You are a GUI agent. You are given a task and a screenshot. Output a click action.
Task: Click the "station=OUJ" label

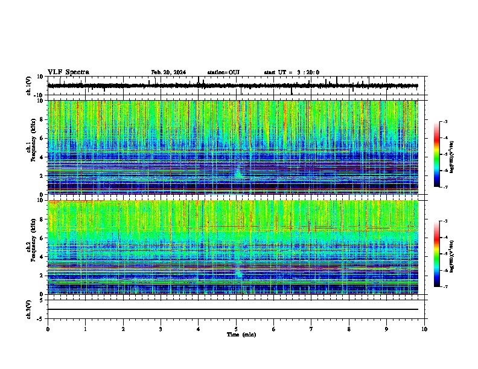223,72
